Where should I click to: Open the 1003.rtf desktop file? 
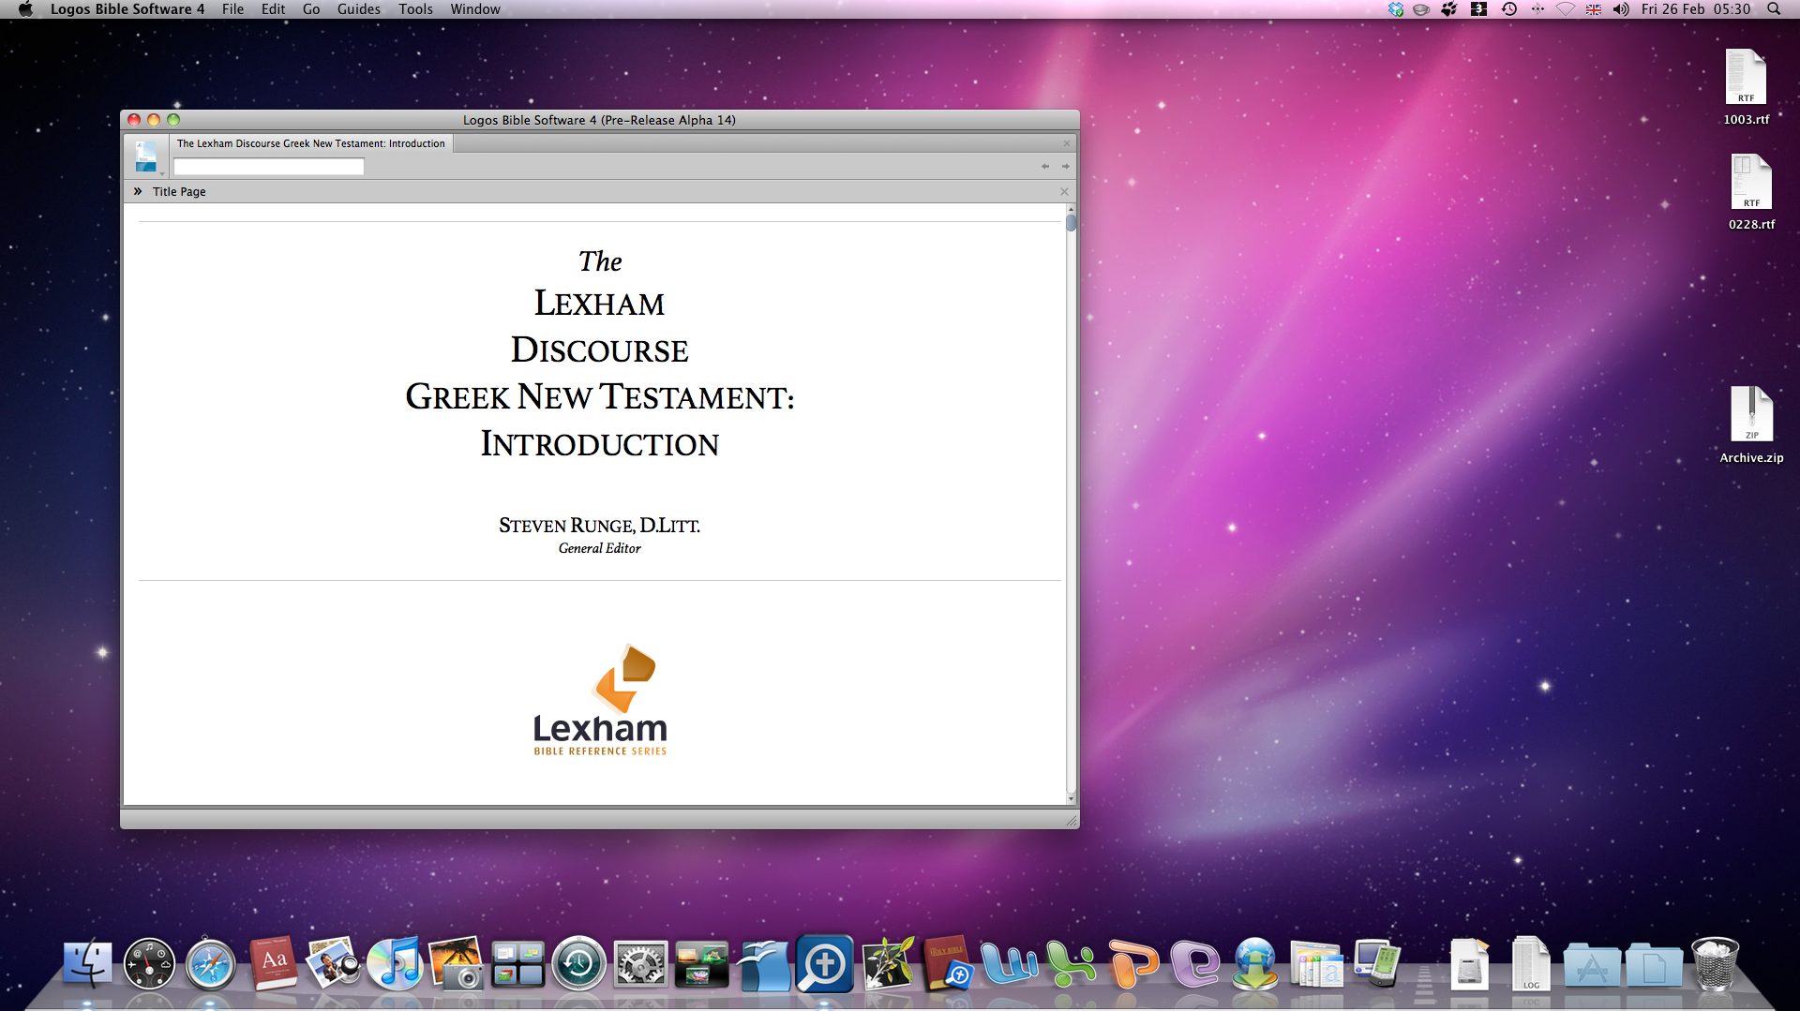click(1746, 86)
